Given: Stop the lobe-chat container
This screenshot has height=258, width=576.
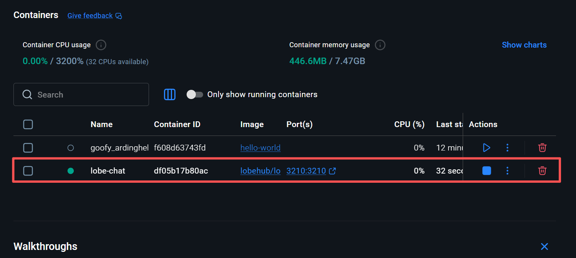Looking at the screenshot, I should (x=487, y=171).
